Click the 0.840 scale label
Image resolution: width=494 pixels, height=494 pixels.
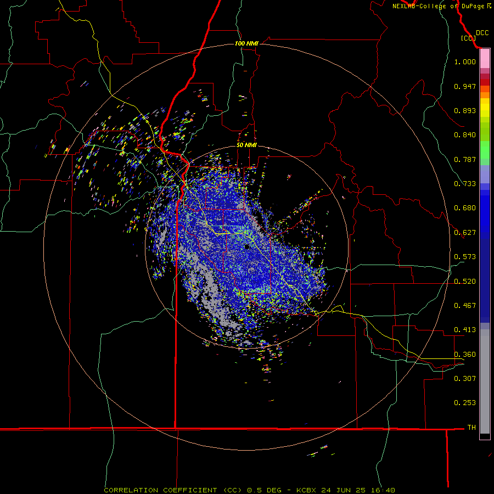(465, 134)
